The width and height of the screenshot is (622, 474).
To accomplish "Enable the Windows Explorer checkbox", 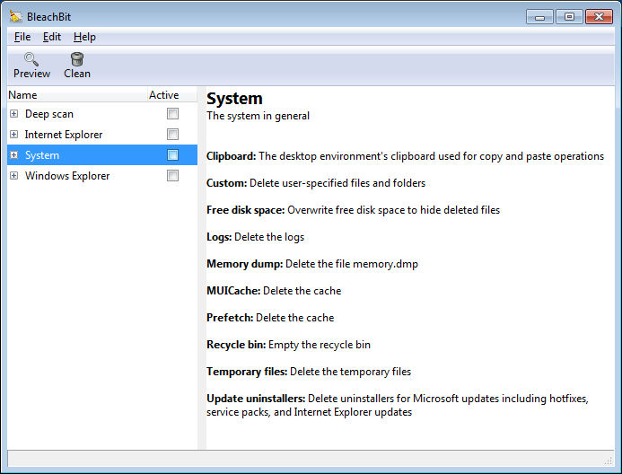I will coord(172,176).
